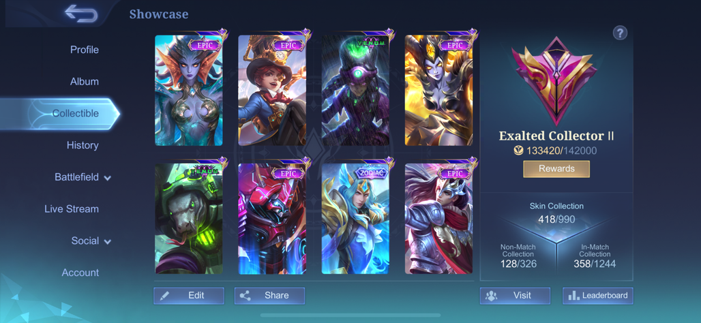Open the Leaderboard button

[598, 296]
